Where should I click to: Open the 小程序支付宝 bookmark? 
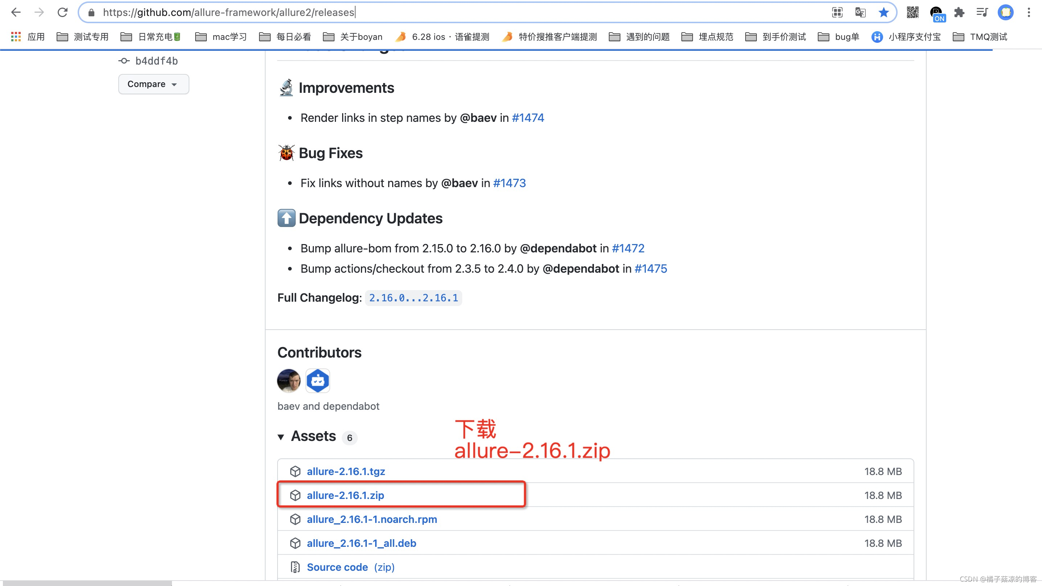point(906,37)
